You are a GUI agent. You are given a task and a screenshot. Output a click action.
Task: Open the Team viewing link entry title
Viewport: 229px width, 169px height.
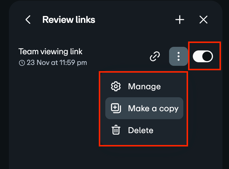pos(50,52)
